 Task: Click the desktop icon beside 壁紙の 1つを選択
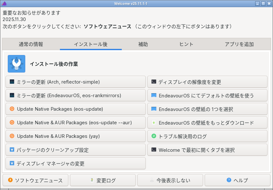154,109
